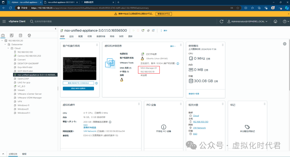Click the 管理您的许可证 button
290x157 pixels.
164,14
